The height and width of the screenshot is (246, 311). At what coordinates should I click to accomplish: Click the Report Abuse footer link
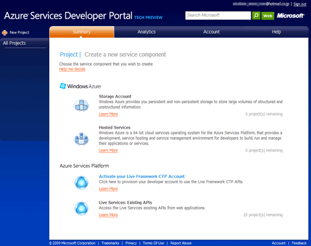(181, 243)
